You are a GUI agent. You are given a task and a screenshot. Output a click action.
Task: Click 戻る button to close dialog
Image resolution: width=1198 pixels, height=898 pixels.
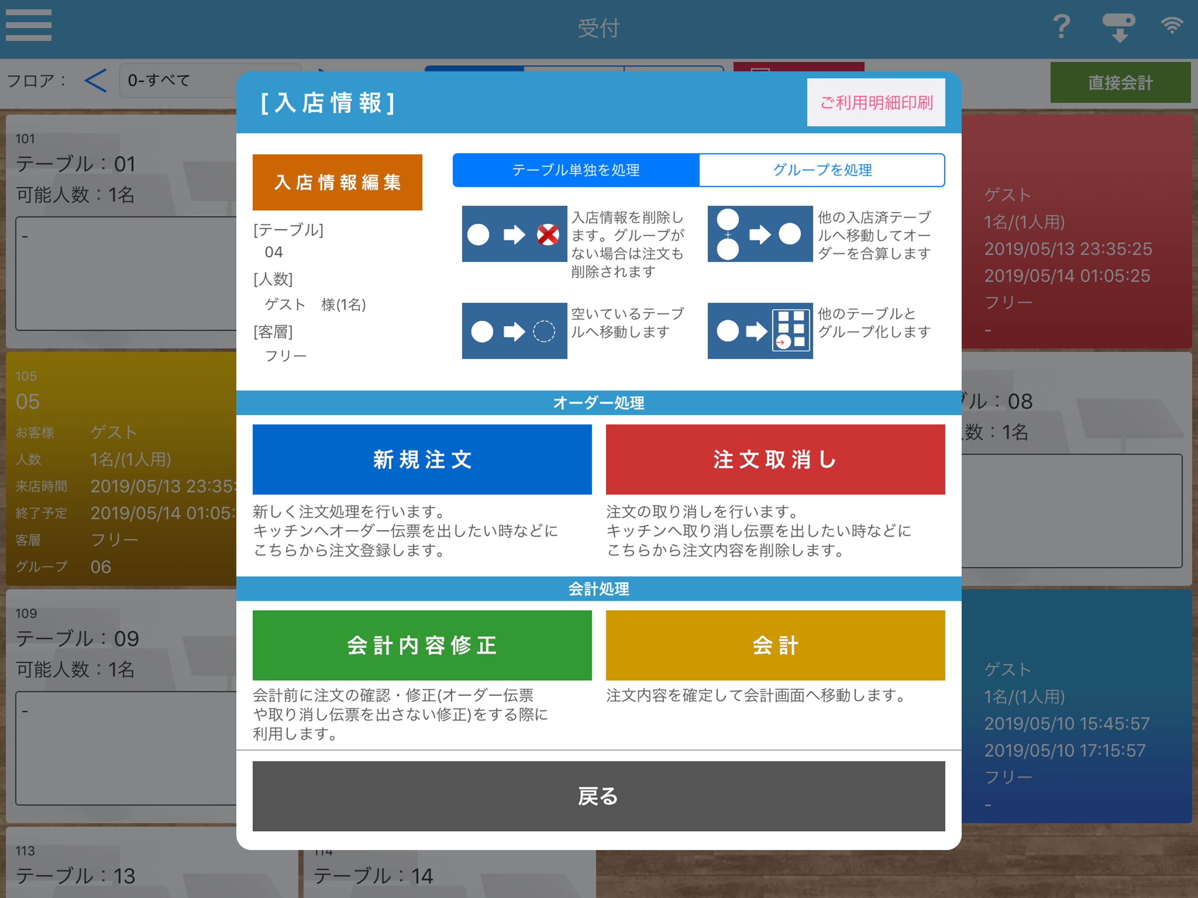(599, 796)
